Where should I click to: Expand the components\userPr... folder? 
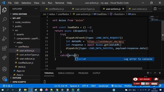click(28, 39)
